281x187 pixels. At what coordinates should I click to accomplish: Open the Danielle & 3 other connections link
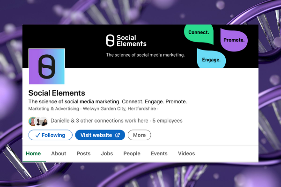coord(99,121)
